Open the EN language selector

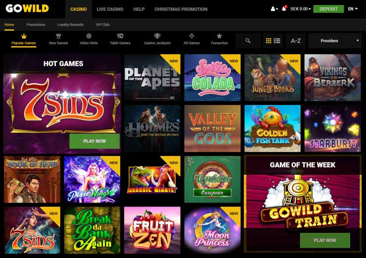[x=353, y=9]
